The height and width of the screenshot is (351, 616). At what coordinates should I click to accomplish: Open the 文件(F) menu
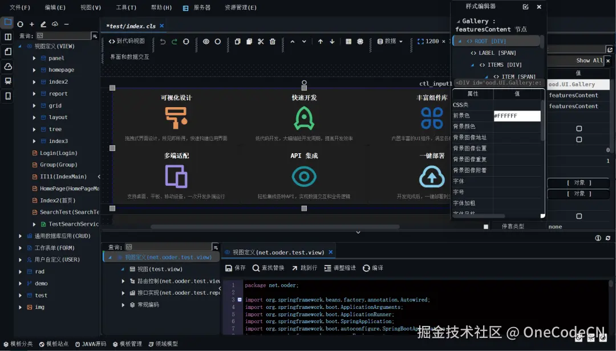coord(19,7)
